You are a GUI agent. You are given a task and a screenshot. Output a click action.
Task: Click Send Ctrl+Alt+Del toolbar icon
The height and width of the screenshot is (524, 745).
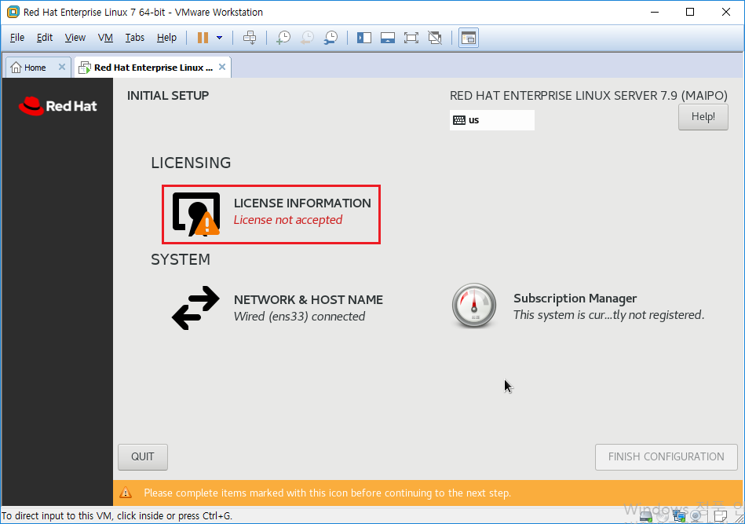[250, 38]
